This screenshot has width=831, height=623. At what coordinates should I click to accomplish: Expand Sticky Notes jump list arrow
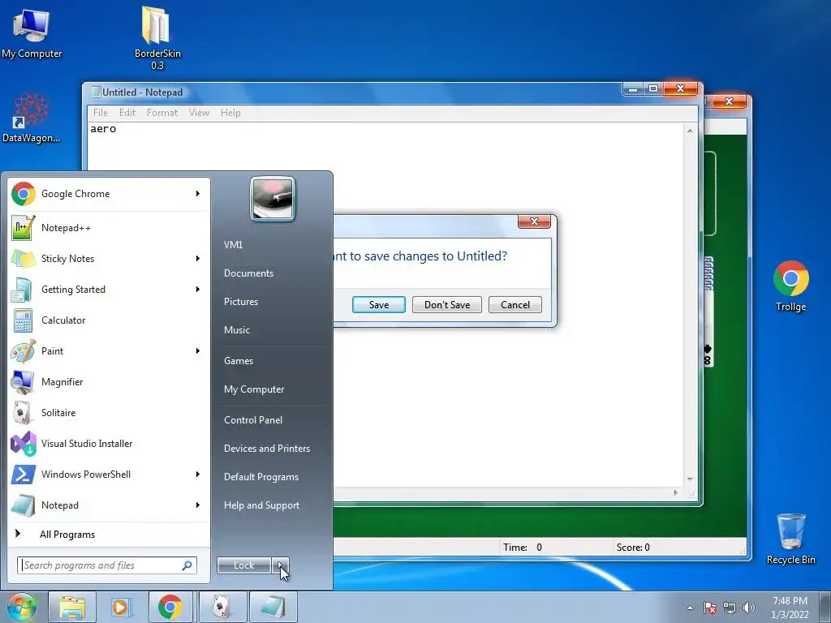click(198, 259)
